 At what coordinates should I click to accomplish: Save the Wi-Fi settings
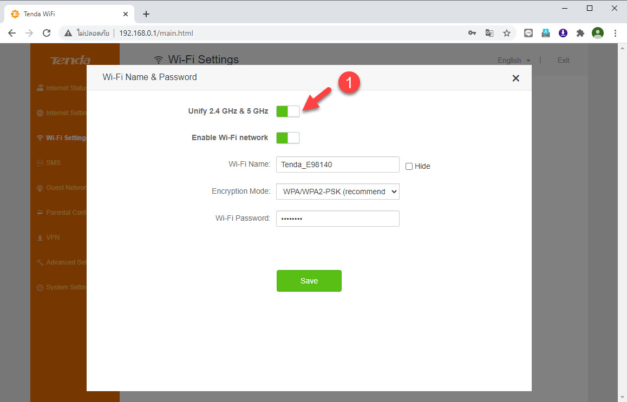309,281
